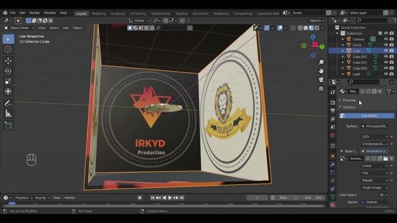Switch to the Shading workspace tab
The height and width of the screenshot is (223, 397).
pos(181,14)
